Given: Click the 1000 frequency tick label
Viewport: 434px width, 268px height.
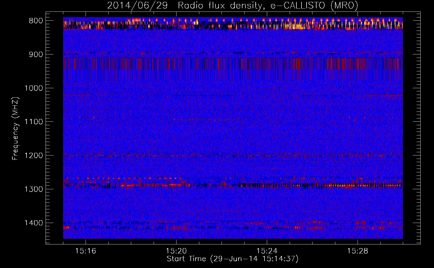Looking at the screenshot, I should 34,88.
